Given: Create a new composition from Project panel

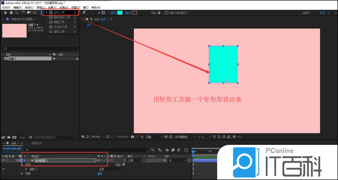Looking at the screenshot, I should click(x=14, y=137).
